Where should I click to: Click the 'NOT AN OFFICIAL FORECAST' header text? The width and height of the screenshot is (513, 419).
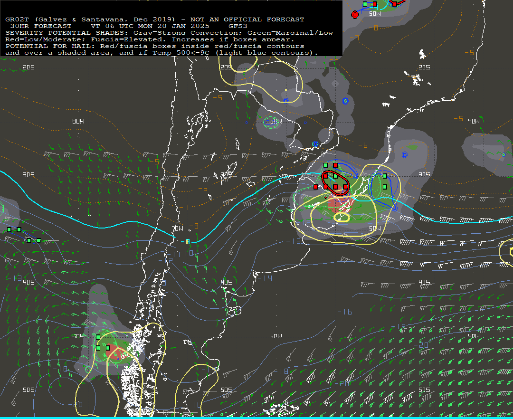tap(247, 19)
